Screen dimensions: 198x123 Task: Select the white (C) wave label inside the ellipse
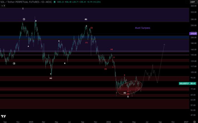(125, 93)
